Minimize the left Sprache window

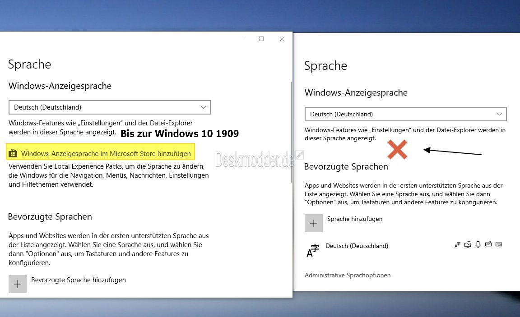coord(241,39)
